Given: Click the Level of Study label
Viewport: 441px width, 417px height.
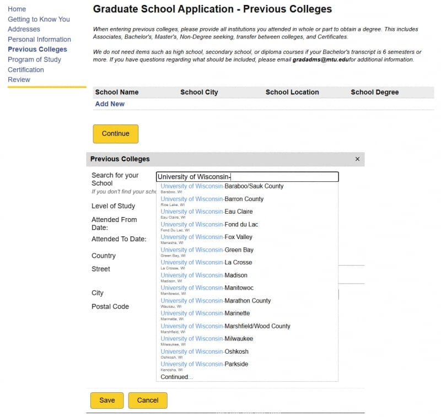Looking at the screenshot, I should tap(114, 206).
